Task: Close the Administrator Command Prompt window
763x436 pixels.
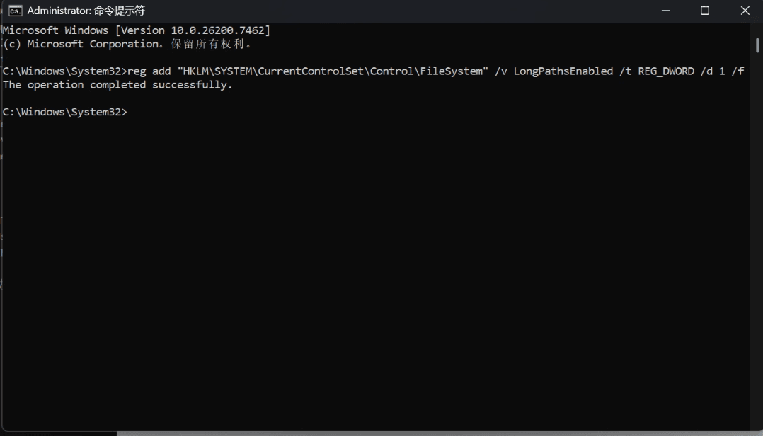Action: tap(745, 11)
